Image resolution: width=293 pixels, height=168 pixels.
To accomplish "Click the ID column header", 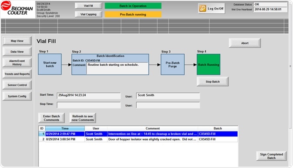I will coord(42,129).
